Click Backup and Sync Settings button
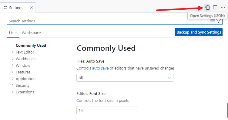 click(x=199, y=32)
